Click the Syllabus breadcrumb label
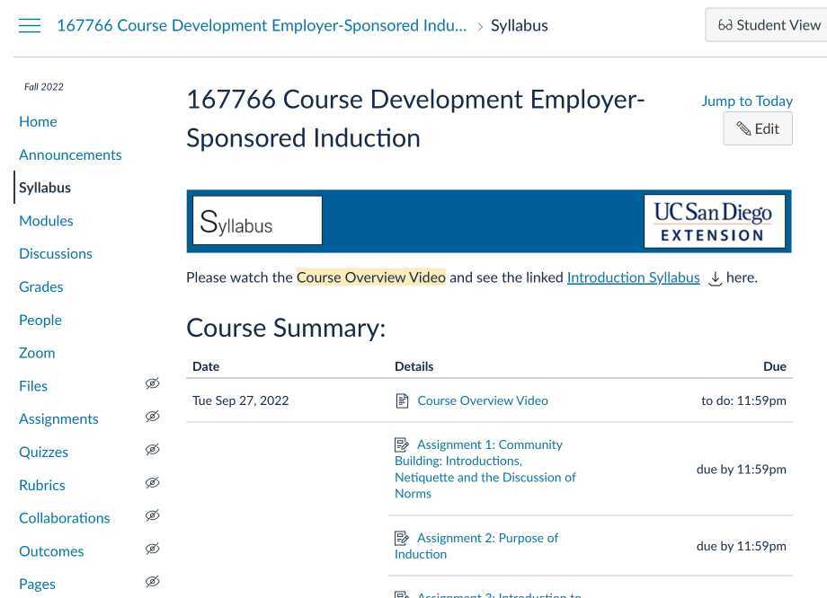This screenshot has width=827, height=598. [520, 25]
